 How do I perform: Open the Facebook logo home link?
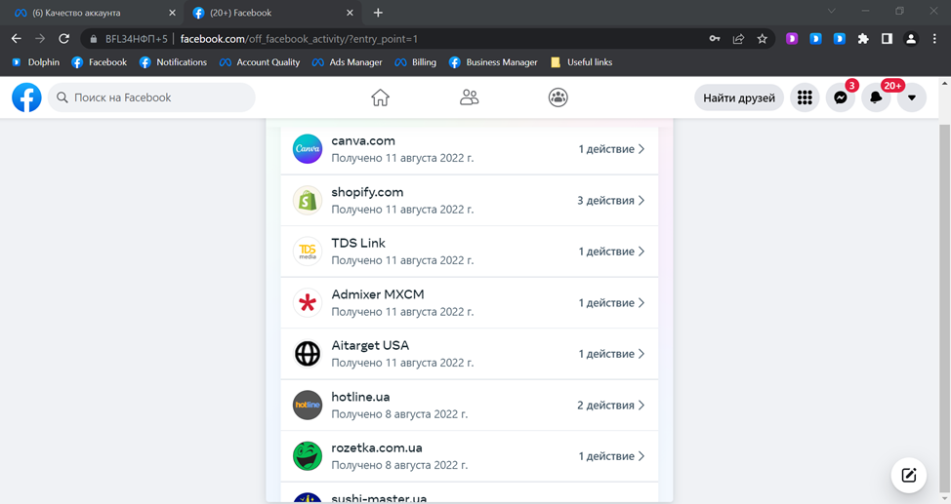[26, 97]
